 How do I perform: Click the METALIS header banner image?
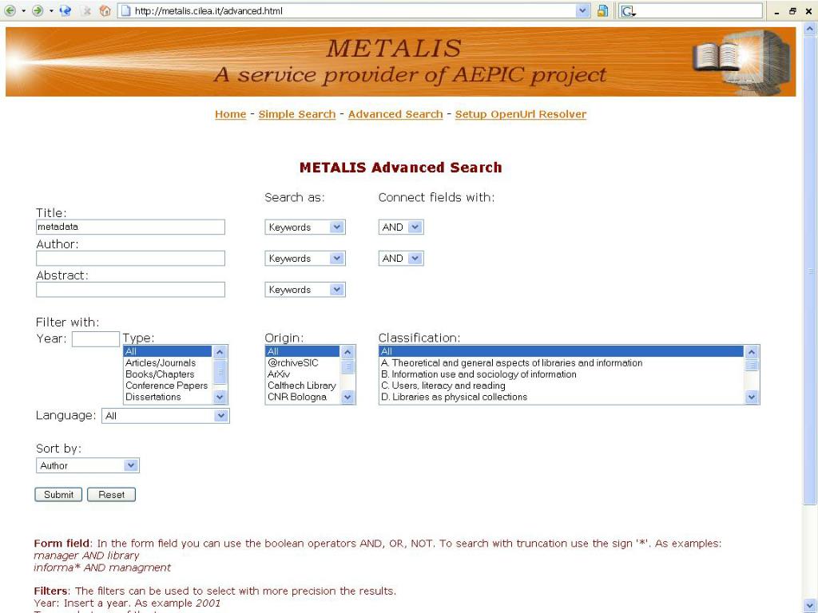click(401, 61)
